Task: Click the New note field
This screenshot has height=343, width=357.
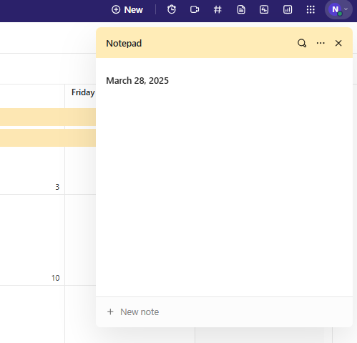Action: tap(224, 311)
